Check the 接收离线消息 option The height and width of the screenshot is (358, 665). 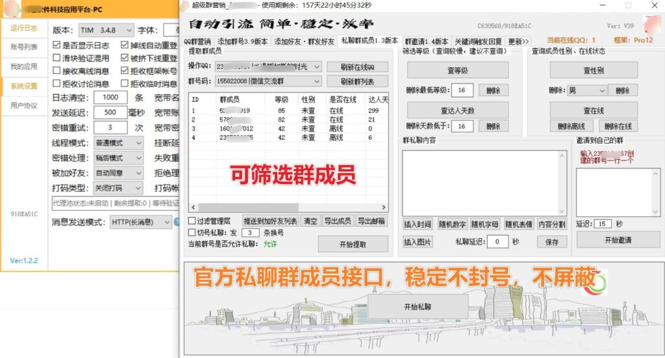(x=56, y=70)
